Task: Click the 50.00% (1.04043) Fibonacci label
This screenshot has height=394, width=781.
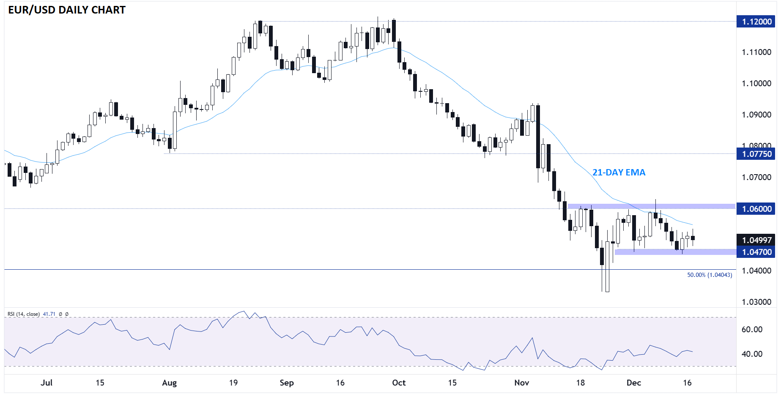Action: pyautogui.click(x=709, y=275)
